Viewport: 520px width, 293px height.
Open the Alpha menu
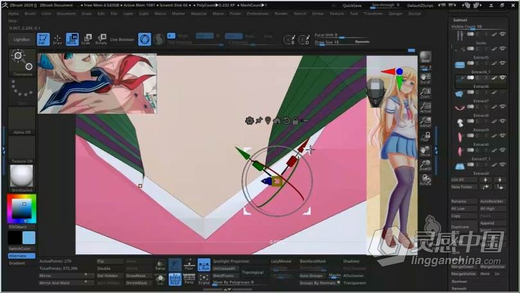(x=13, y=13)
